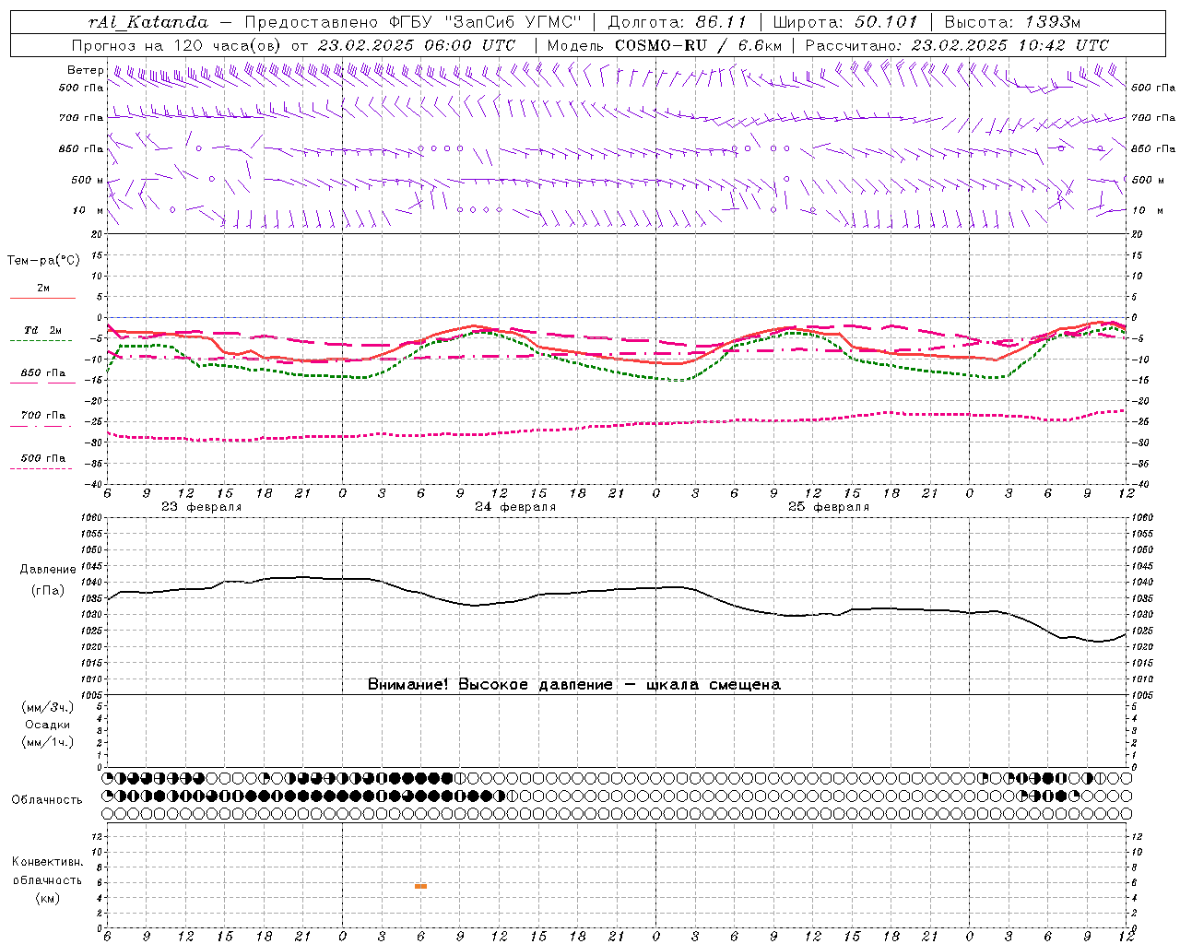1180x944 pixels.
Task: Click the (мм/3ч.) precipitation unit label
Action: coord(48,707)
